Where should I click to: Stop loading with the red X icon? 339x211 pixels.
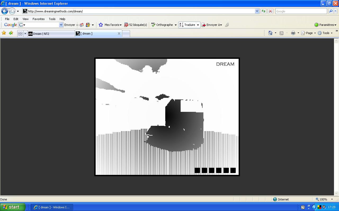point(270,11)
